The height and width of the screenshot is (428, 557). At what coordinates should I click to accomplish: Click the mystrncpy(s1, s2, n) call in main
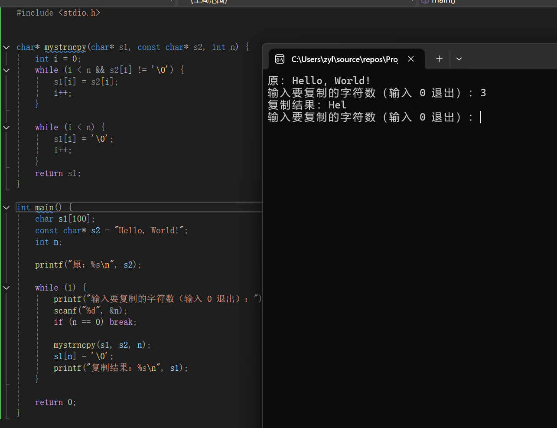pos(102,345)
